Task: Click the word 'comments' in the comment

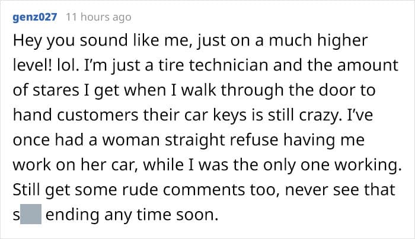Action: [204, 190]
